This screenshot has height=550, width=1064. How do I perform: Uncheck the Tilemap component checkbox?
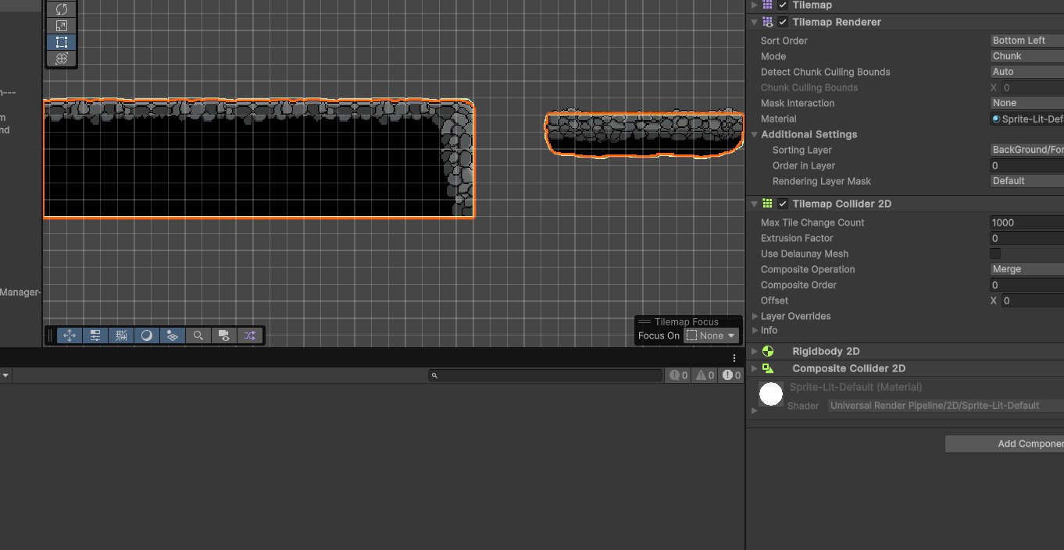click(x=781, y=5)
